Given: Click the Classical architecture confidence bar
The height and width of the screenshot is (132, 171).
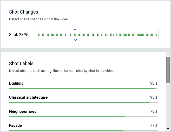Looking at the screenshot, I should click(x=83, y=102).
